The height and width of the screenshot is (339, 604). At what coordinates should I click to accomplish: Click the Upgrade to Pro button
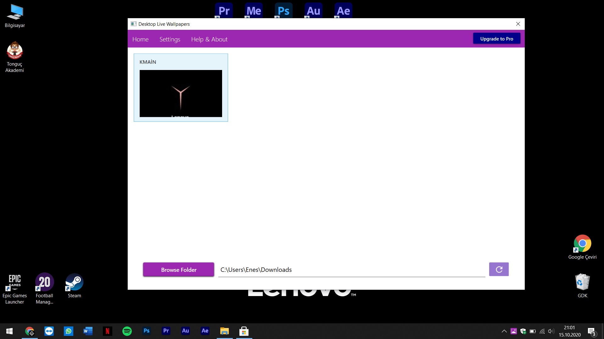pos(496,39)
